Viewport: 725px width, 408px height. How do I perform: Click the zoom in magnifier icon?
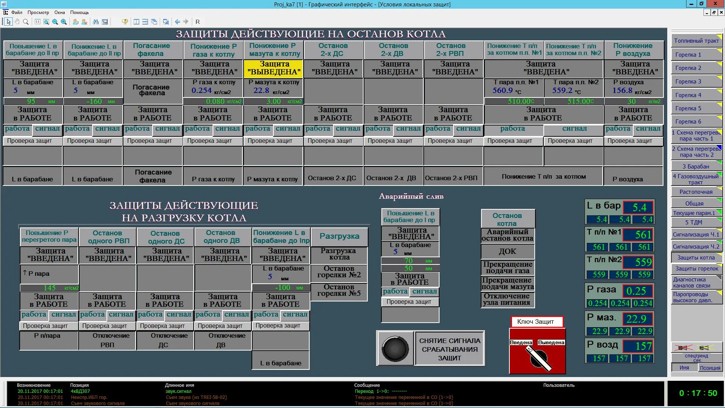(x=64, y=22)
